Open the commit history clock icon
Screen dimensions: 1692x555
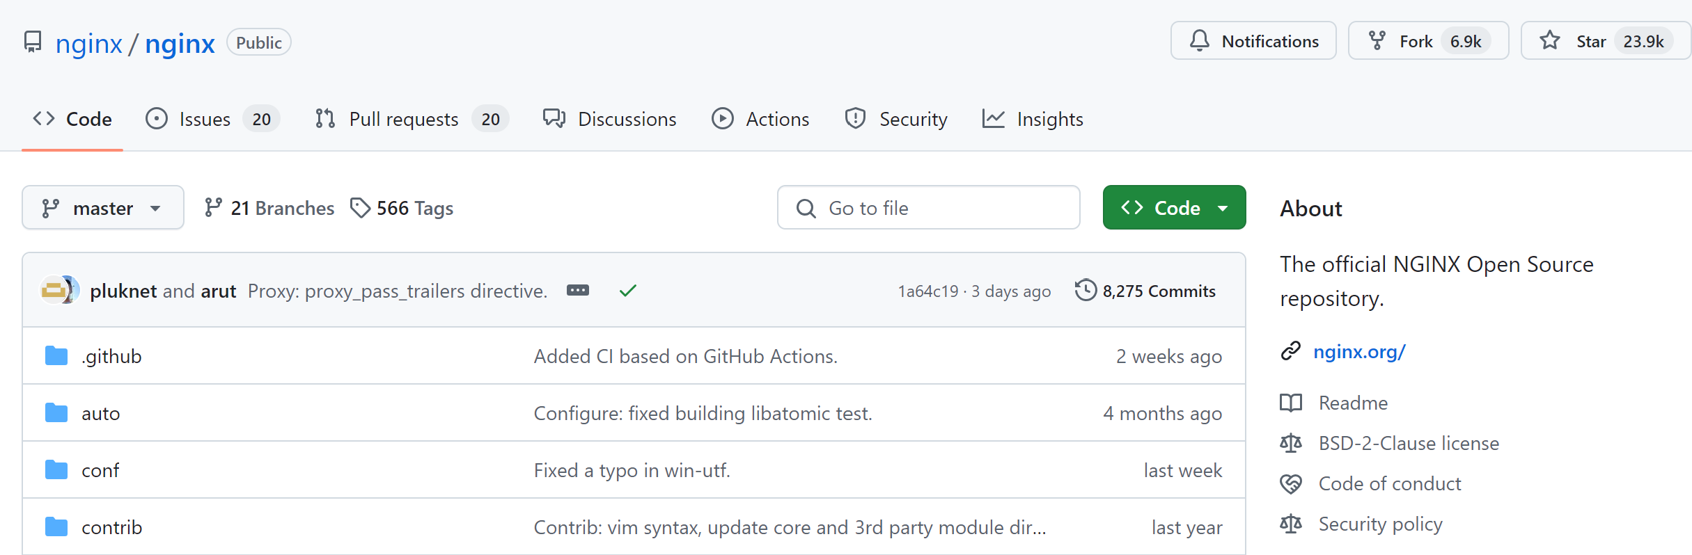click(1085, 291)
